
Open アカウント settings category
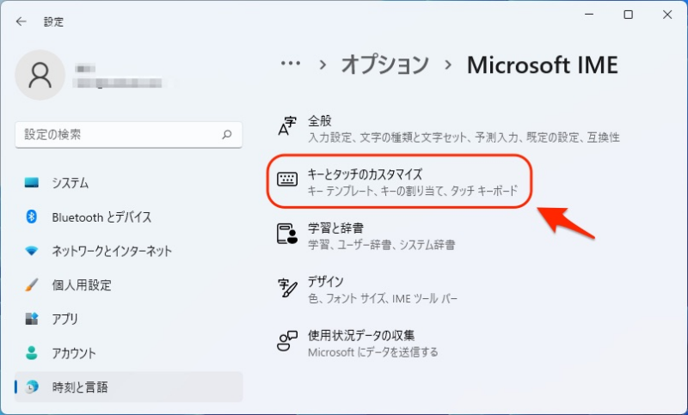point(128,353)
